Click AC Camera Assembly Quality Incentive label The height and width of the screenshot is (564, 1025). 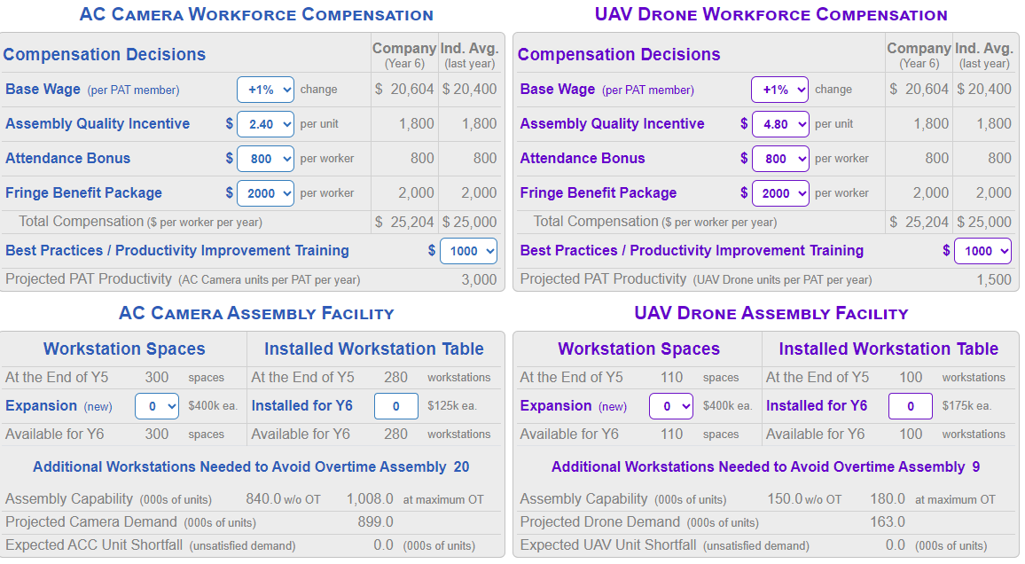pyautogui.click(x=98, y=123)
